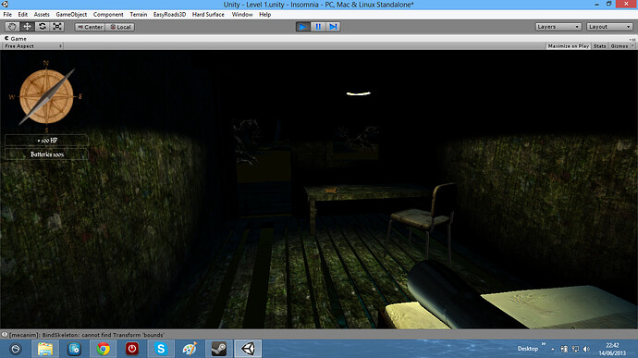
Task: Select the Move tool in toolbar
Action: tap(27, 27)
